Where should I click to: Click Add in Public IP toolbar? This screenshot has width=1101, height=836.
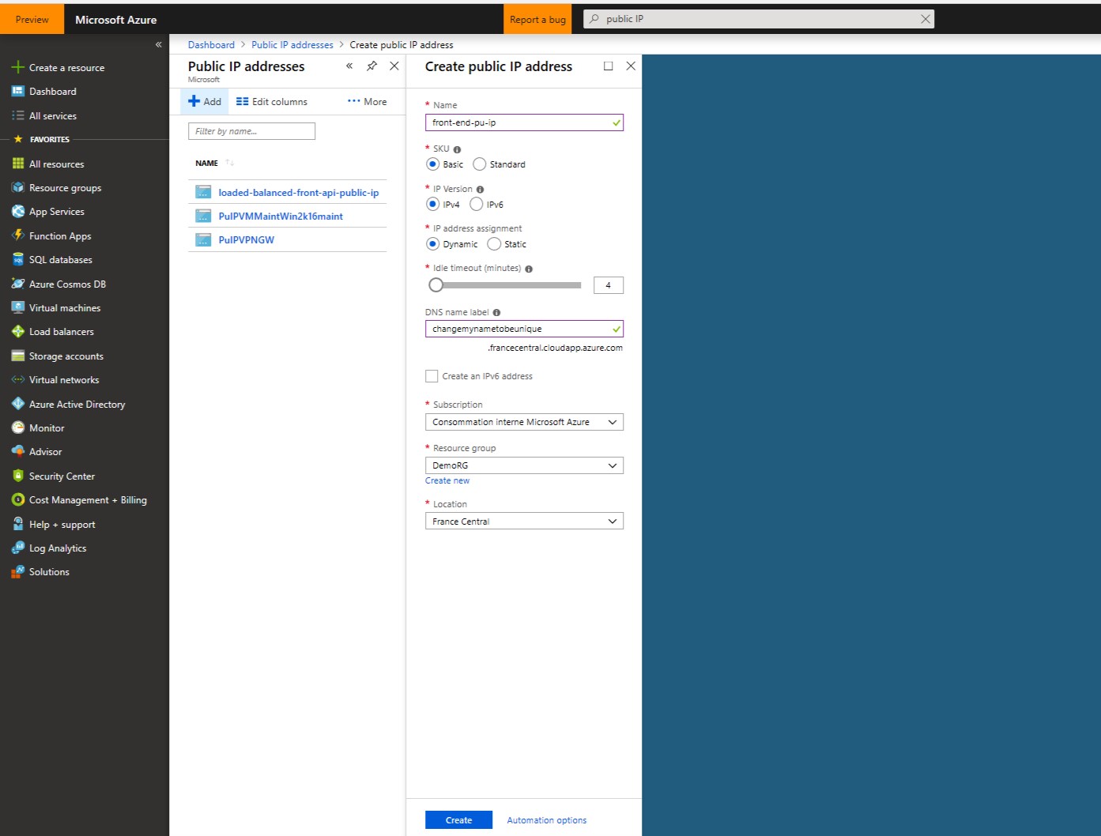[x=205, y=102]
